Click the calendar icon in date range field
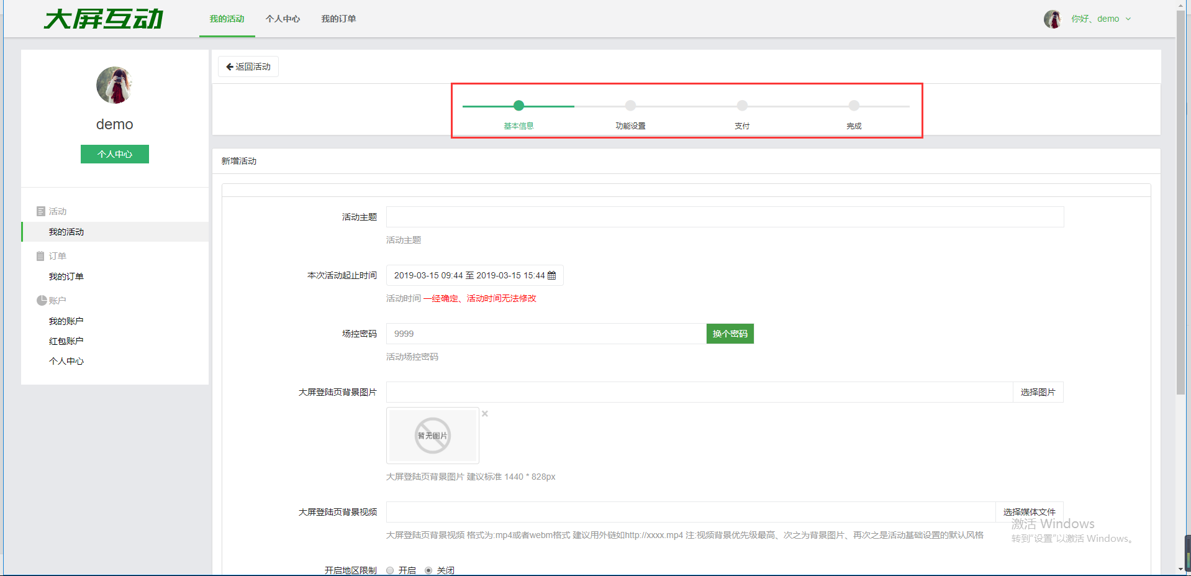This screenshot has width=1191, height=576. [551, 275]
